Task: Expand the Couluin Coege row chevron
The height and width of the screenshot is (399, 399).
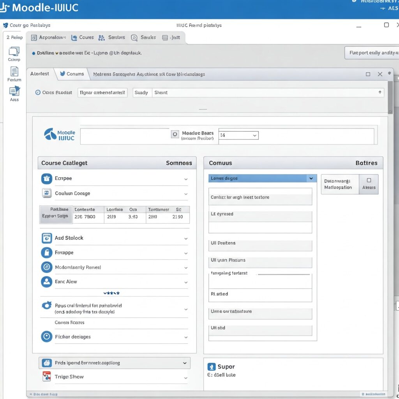Action: tap(186, 194)
